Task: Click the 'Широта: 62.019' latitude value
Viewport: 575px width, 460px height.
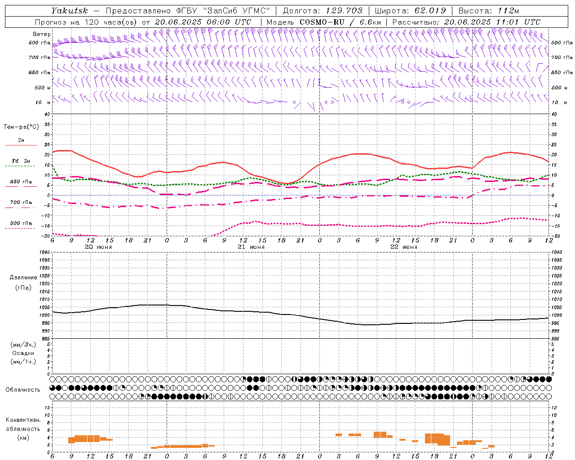Action: click(410, 10)
